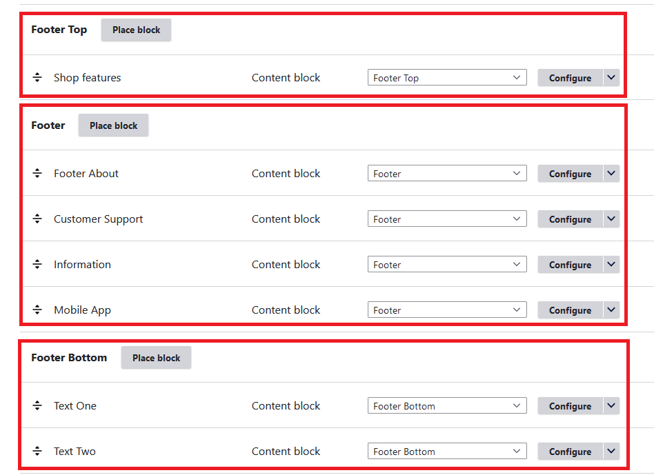The image size is (654, 475).
Task: Place block in Footer region
Action: [113, 125]
